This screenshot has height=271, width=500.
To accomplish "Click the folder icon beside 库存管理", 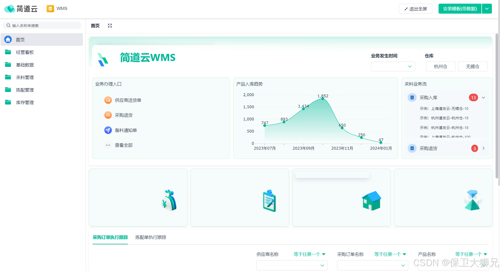I will [8, 102].
